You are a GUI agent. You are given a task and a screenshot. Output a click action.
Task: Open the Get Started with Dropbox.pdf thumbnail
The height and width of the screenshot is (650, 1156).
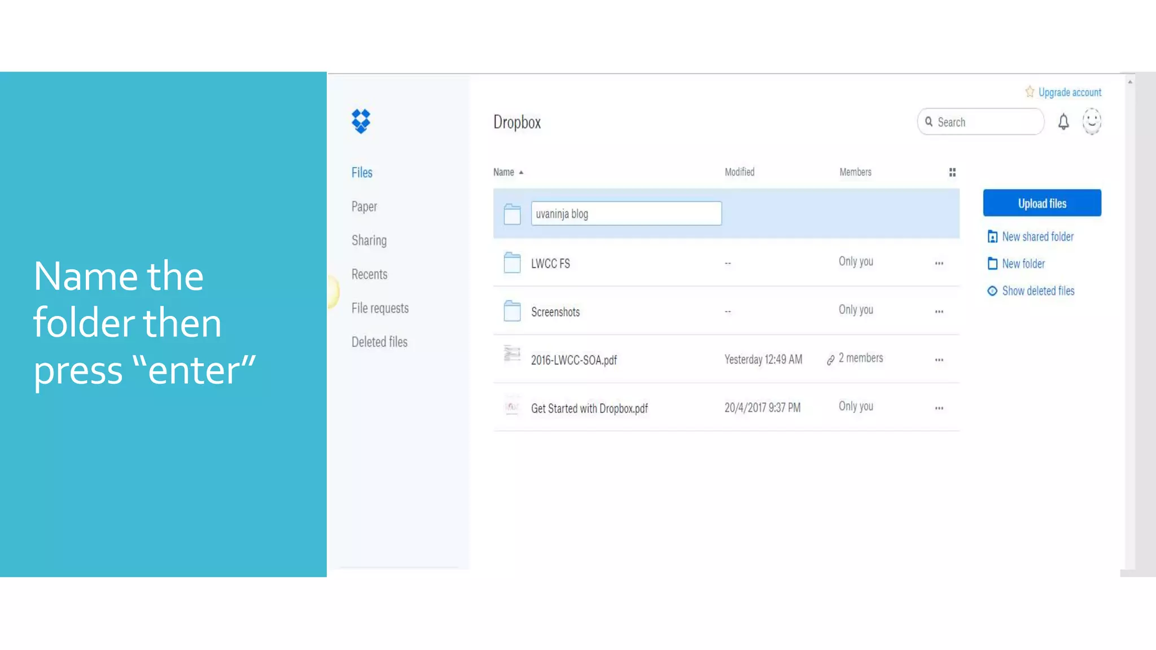512,406
